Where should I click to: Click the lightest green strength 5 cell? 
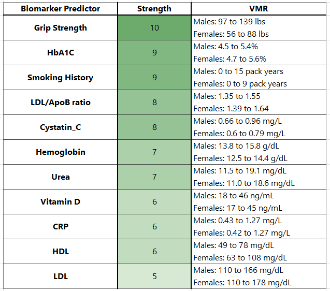click(154, 277)
